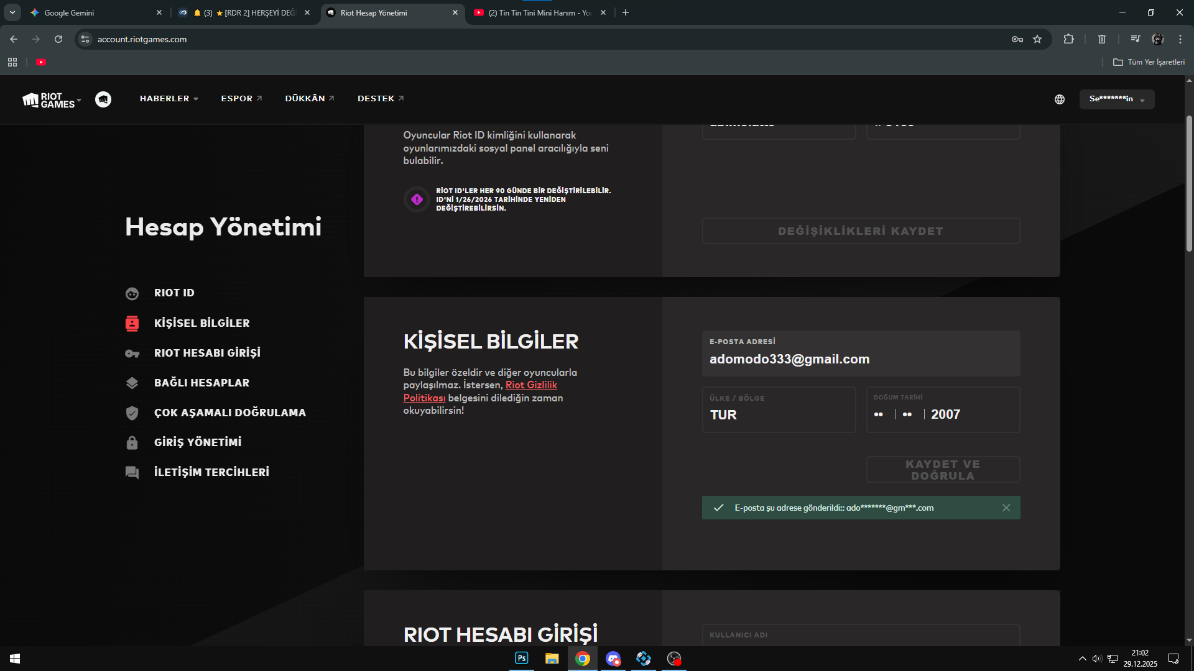
Task: Click the Ülke / Bölge field
Action: click(x=779, y=409)
